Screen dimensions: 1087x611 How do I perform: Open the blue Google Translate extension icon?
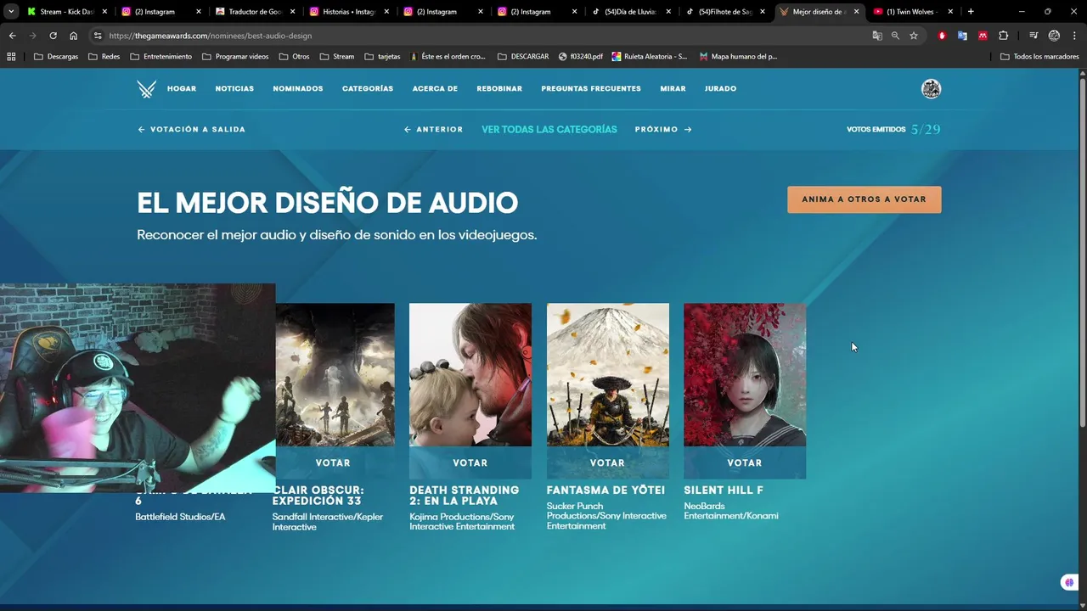(962, 36)
